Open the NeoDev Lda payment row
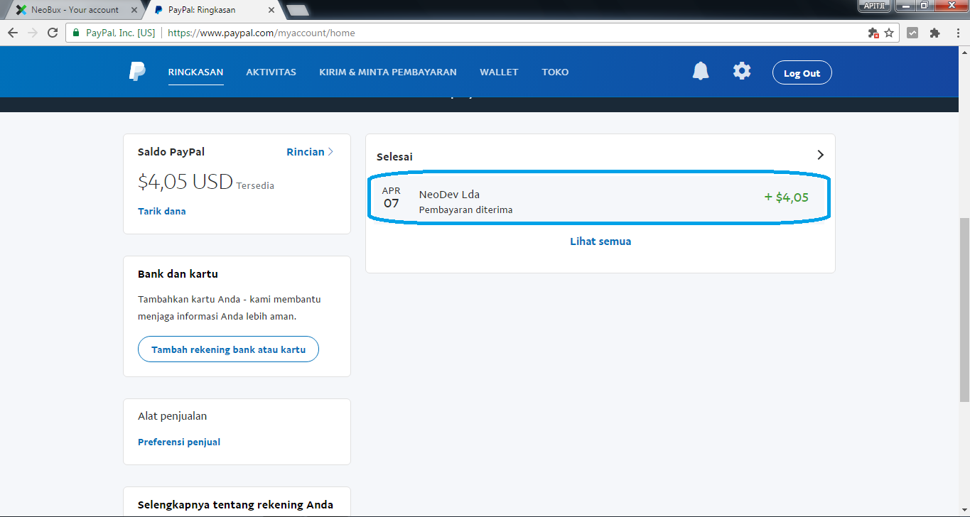 (x=600, y=198)
